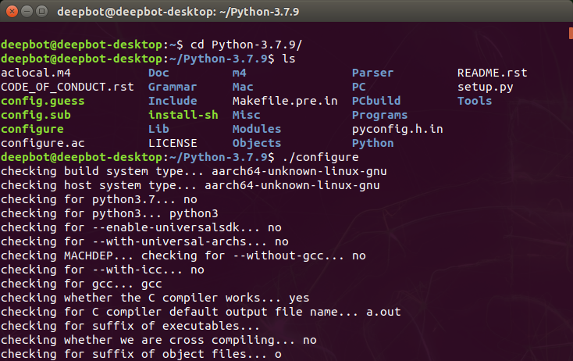Click the ./configure command text
Screen dimensions: 573x361
point(320,157)
